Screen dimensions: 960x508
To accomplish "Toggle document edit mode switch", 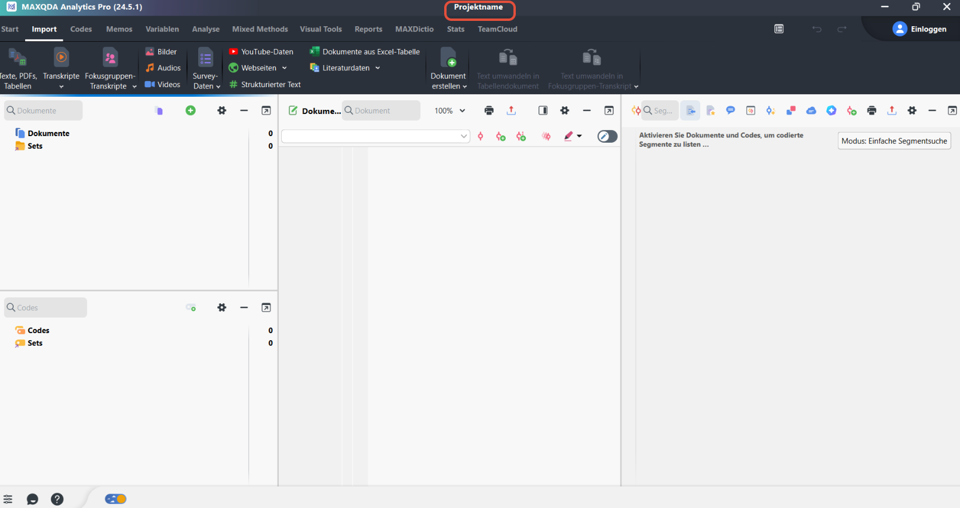I will coord(607,137).
